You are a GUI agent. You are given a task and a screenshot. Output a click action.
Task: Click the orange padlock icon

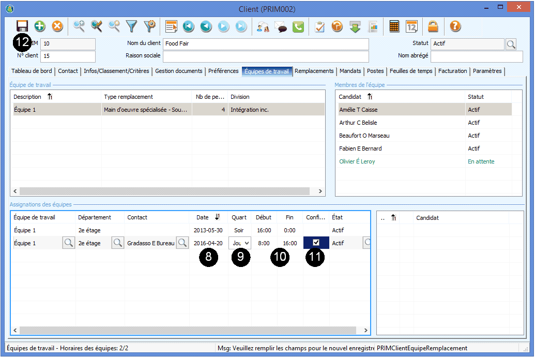click(x=433, y=26)
